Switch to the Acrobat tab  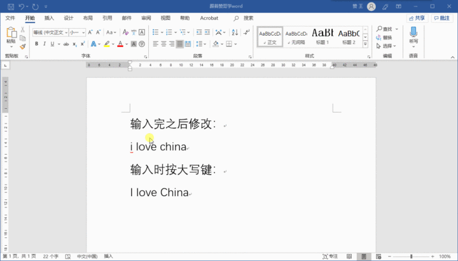point(209,18)
